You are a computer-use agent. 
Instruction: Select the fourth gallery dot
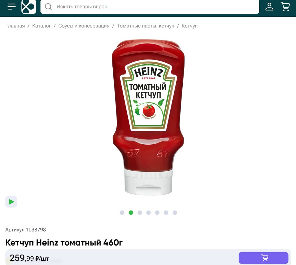(x=148, y=212)
